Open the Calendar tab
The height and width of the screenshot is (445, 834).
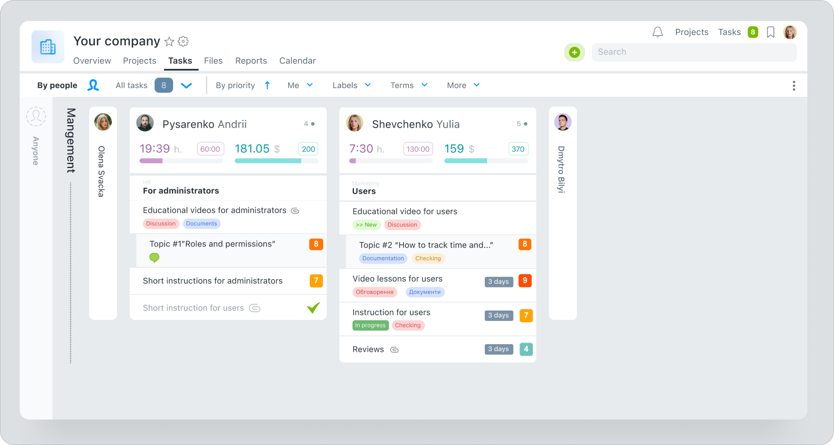pyautogui.click(x=297, y=60)
